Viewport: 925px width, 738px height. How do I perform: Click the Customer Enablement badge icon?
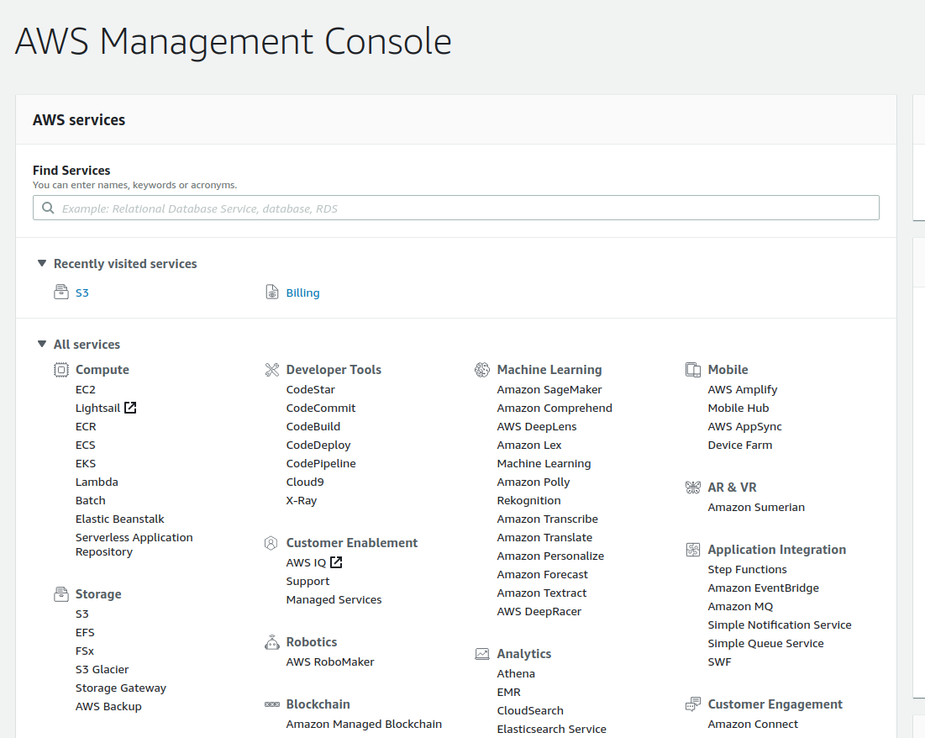coord(271,543)
